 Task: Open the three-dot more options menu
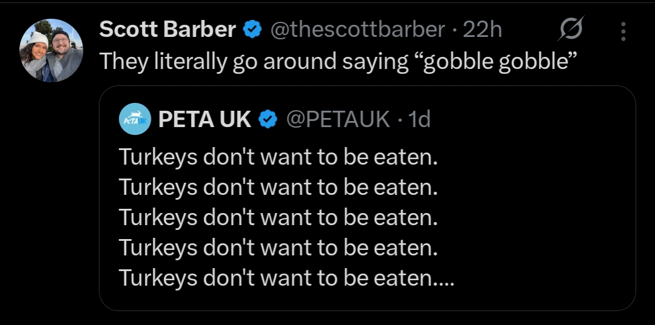[624, 31]
